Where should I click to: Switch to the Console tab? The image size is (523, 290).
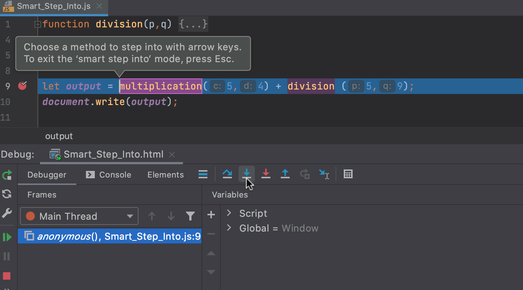[x=109, y=175]
